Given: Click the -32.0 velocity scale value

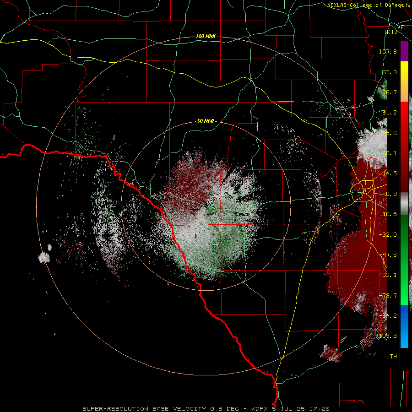Looking at the screenshot, I should [388, 235].
